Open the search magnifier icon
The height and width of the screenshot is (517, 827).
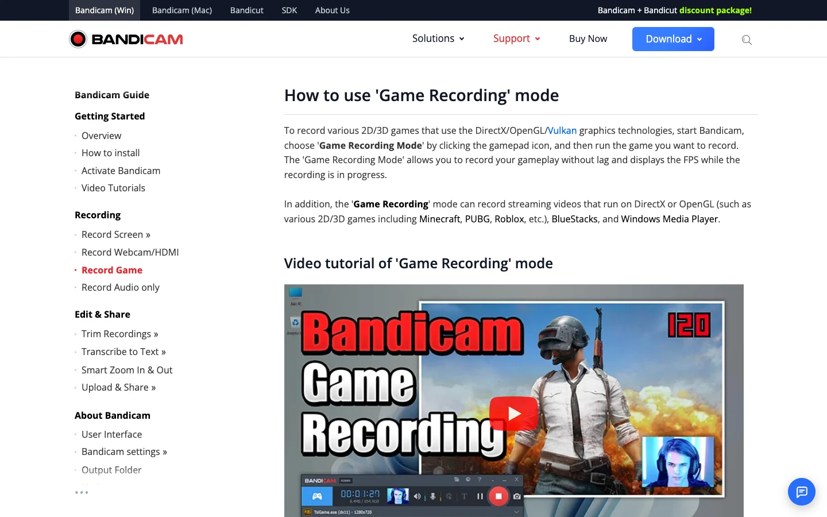pyautogui.click(x=747, y=40)
